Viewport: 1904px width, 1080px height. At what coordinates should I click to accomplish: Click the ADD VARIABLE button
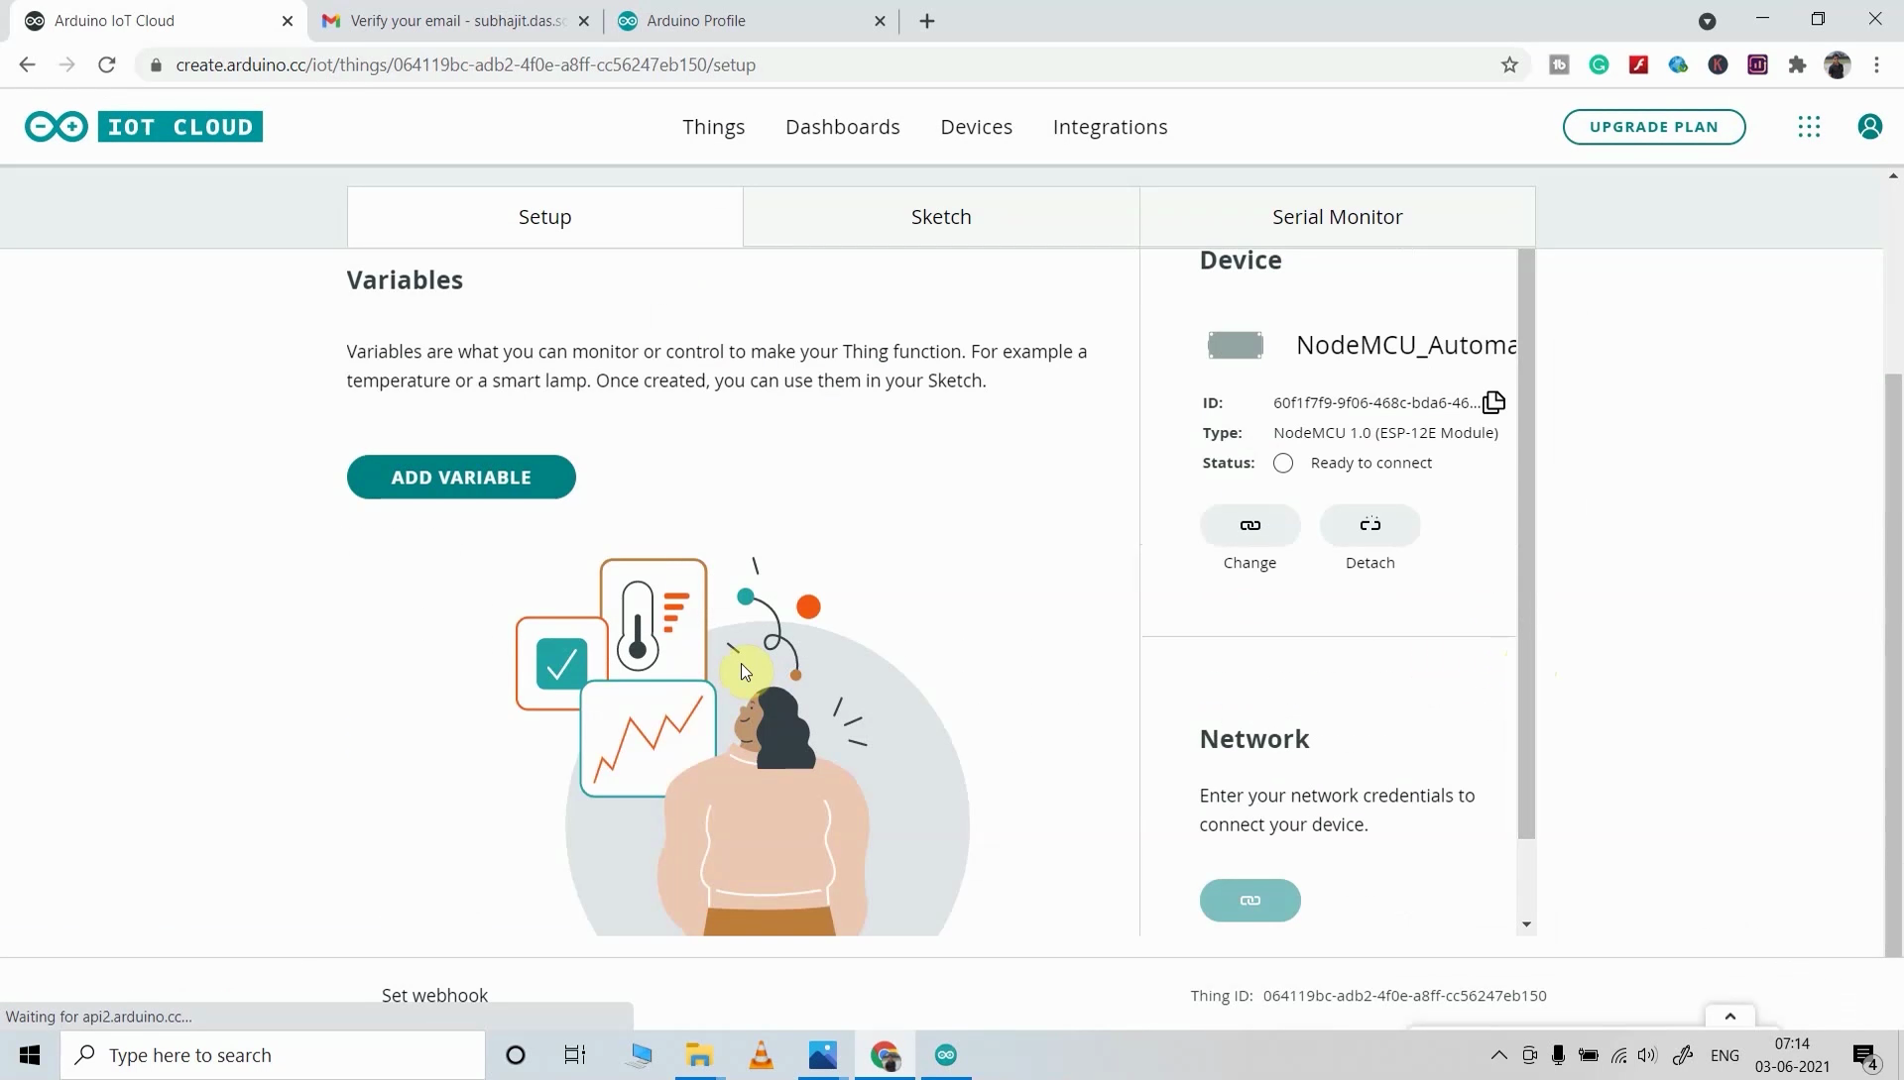461,478
